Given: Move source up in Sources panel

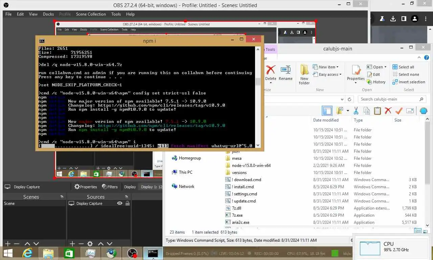Looking at the screenshot, I should [x=101, y=244].
